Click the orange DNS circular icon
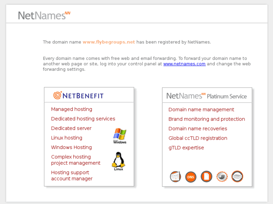 click(x=191, y=177)
